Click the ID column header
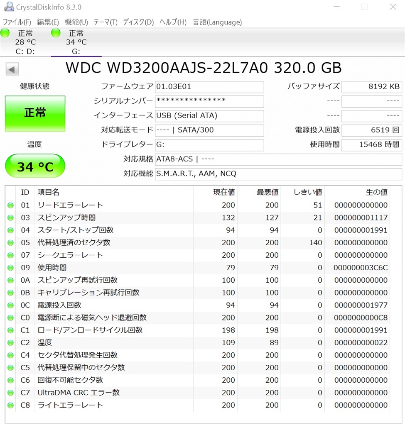The height and width of the screenshot is (425, 405). pyautogui.click(x=25, y=193)
